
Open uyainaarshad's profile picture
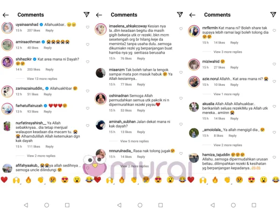[7, 28]
